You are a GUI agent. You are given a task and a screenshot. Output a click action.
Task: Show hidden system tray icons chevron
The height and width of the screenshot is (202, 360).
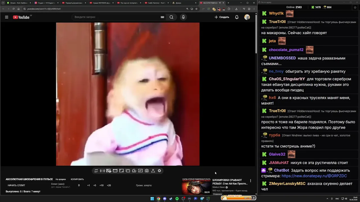coord(327,199)
